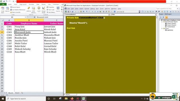This screenshot has width=180, height=101.
Task: Click the Type a question for help box
Action: [166, 9]
